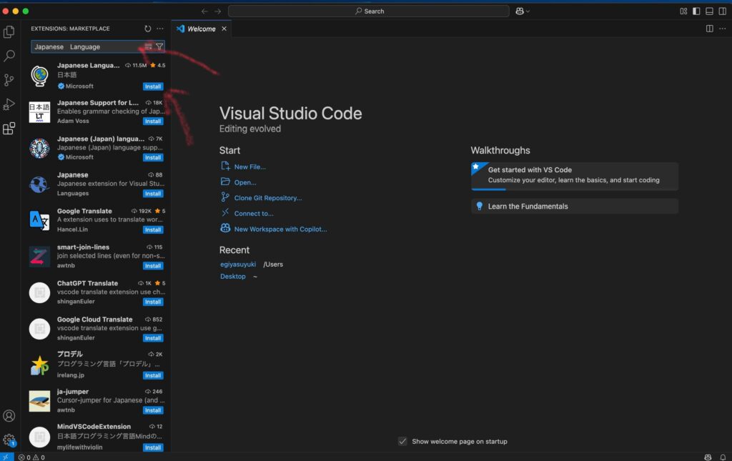Click the Open link under Start
This screenshot has height=461, width=732.
pos(245,182)
